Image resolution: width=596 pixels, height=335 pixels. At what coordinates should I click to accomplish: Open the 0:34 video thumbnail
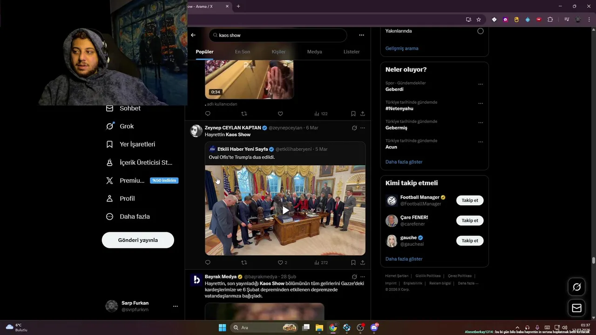249,79
